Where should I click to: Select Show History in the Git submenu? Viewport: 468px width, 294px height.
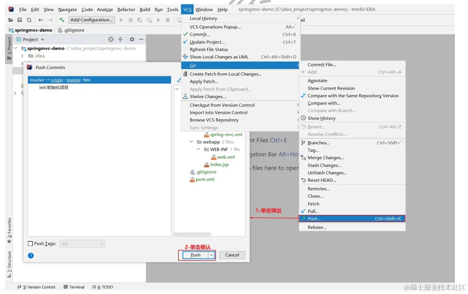pos(352,118)
